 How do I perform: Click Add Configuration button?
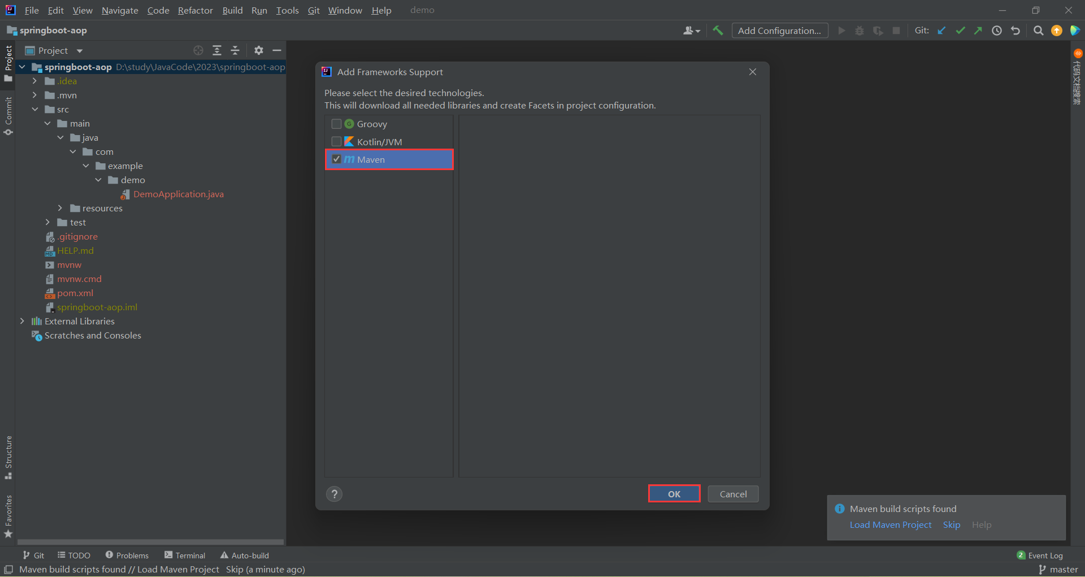[x=780, y=31]
